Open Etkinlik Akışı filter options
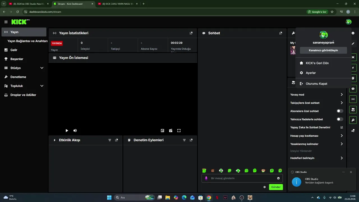The width and height of the screenshot is (359, 202). click(x=110, y=140)
